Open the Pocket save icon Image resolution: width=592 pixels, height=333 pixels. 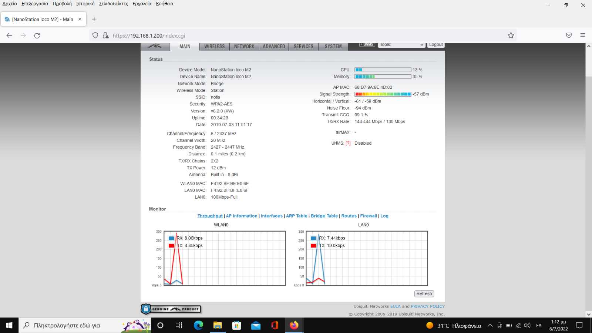tap(569, 35)
